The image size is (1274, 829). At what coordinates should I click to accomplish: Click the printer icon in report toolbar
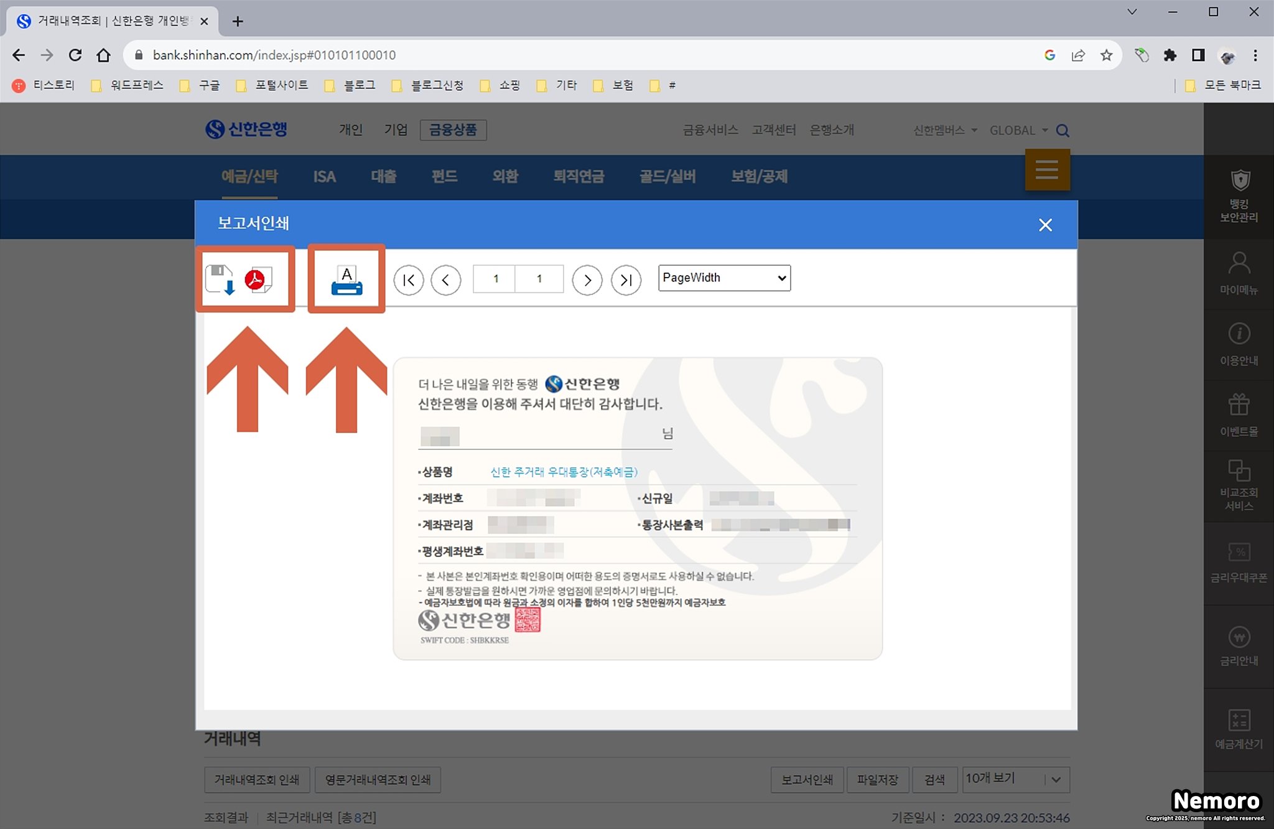coord(346,280)
